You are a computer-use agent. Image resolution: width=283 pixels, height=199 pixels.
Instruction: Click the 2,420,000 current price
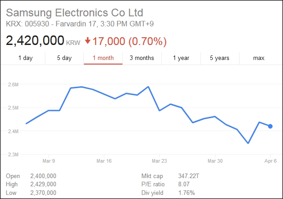coord(35,40)
